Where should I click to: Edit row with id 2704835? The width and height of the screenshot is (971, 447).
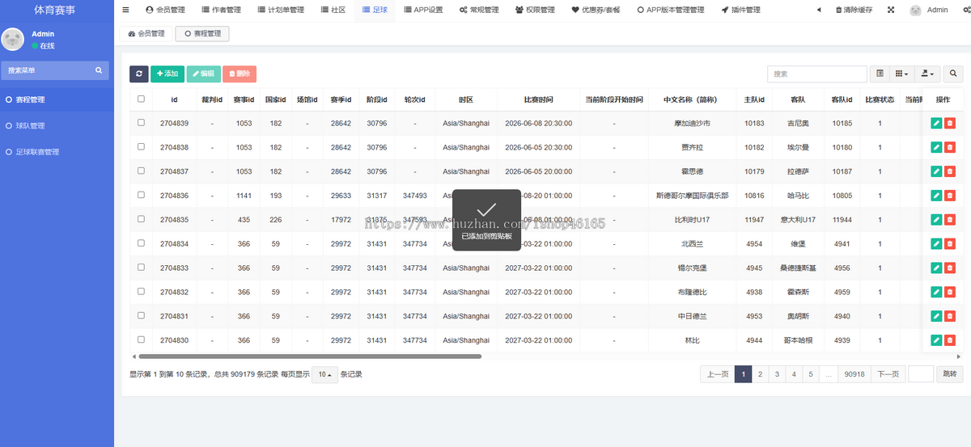[x=936, y=220]
